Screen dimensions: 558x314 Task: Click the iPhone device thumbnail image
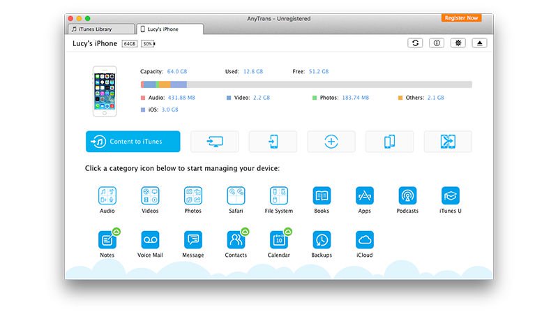point(105,91)
